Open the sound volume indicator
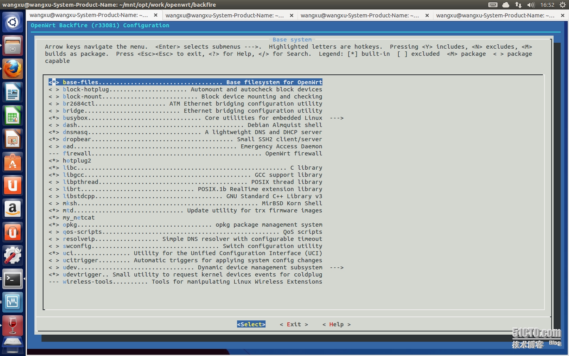569x356 pixels. click(531, 5)
